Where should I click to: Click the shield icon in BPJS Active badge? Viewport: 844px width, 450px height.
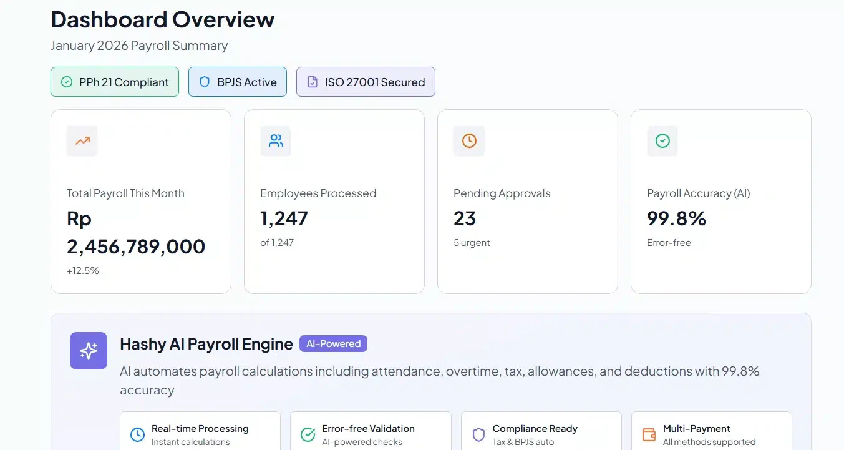tap(205, 82)
